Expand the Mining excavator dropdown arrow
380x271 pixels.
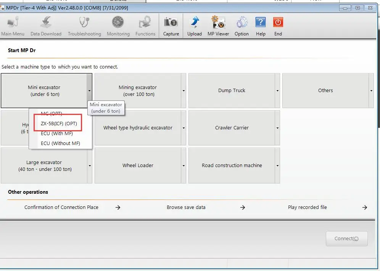click(x=184, y=91)
